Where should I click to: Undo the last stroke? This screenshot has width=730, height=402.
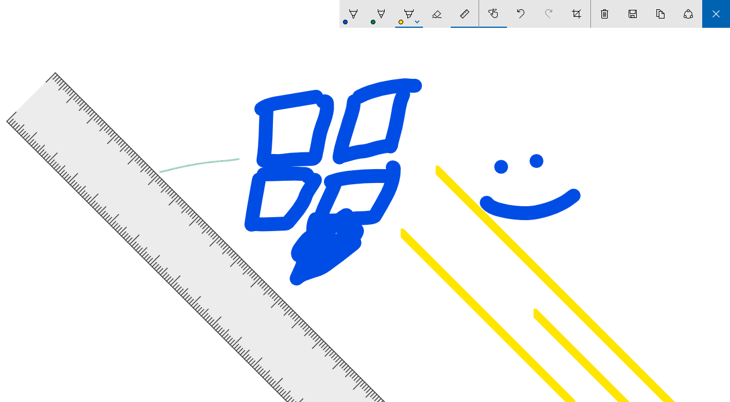point(521,14)
